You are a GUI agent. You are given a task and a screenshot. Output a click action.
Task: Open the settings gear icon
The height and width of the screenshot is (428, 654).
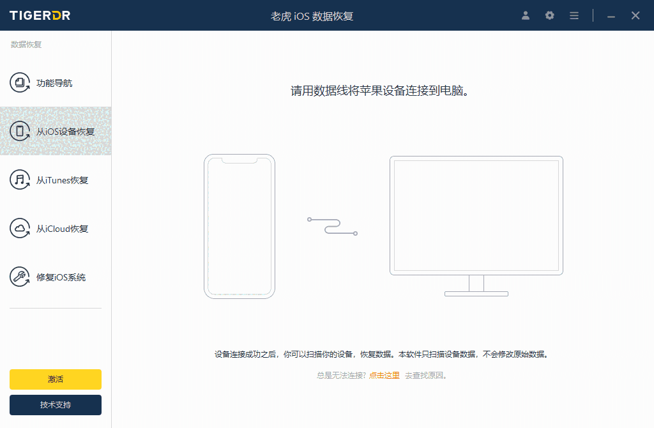point(549,15)
